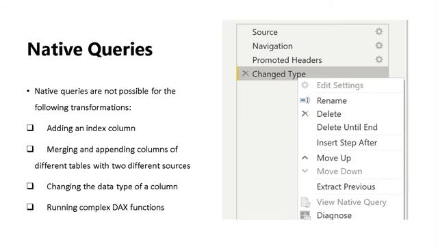Open settings gear for Promoted Headers step

click(x=378, y=59)
